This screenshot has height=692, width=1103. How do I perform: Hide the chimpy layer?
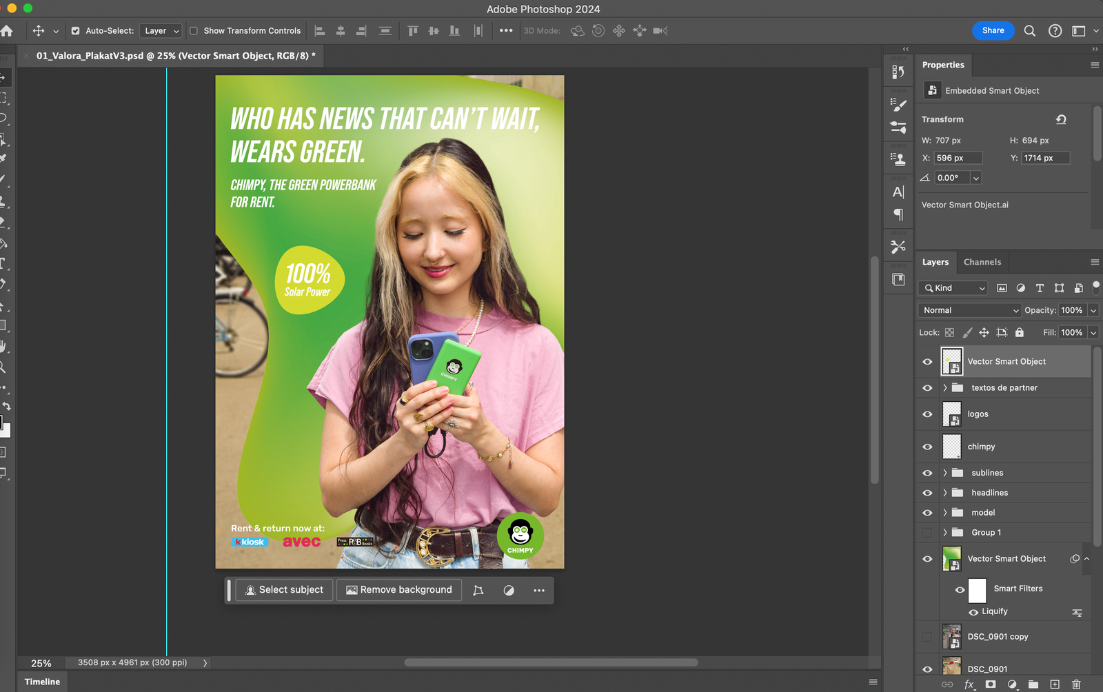[x=927, y=447]
